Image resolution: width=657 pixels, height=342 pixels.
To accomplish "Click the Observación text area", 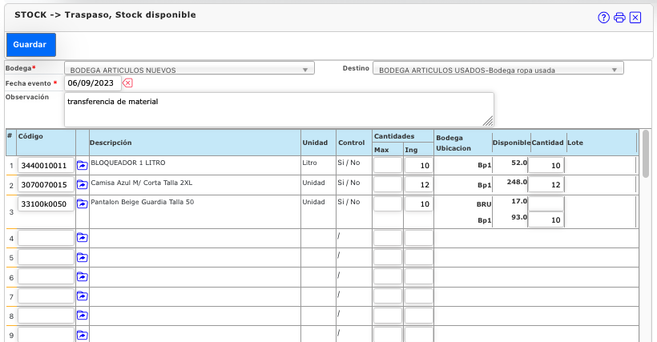I will (x=279, y=109).
